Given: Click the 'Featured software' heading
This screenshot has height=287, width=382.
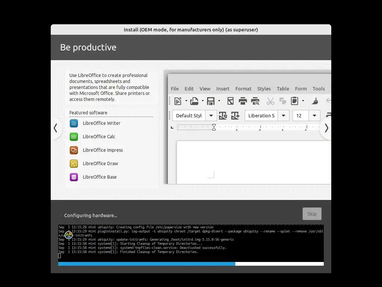Looking at the screenshot, I should (x=88, y=113).
